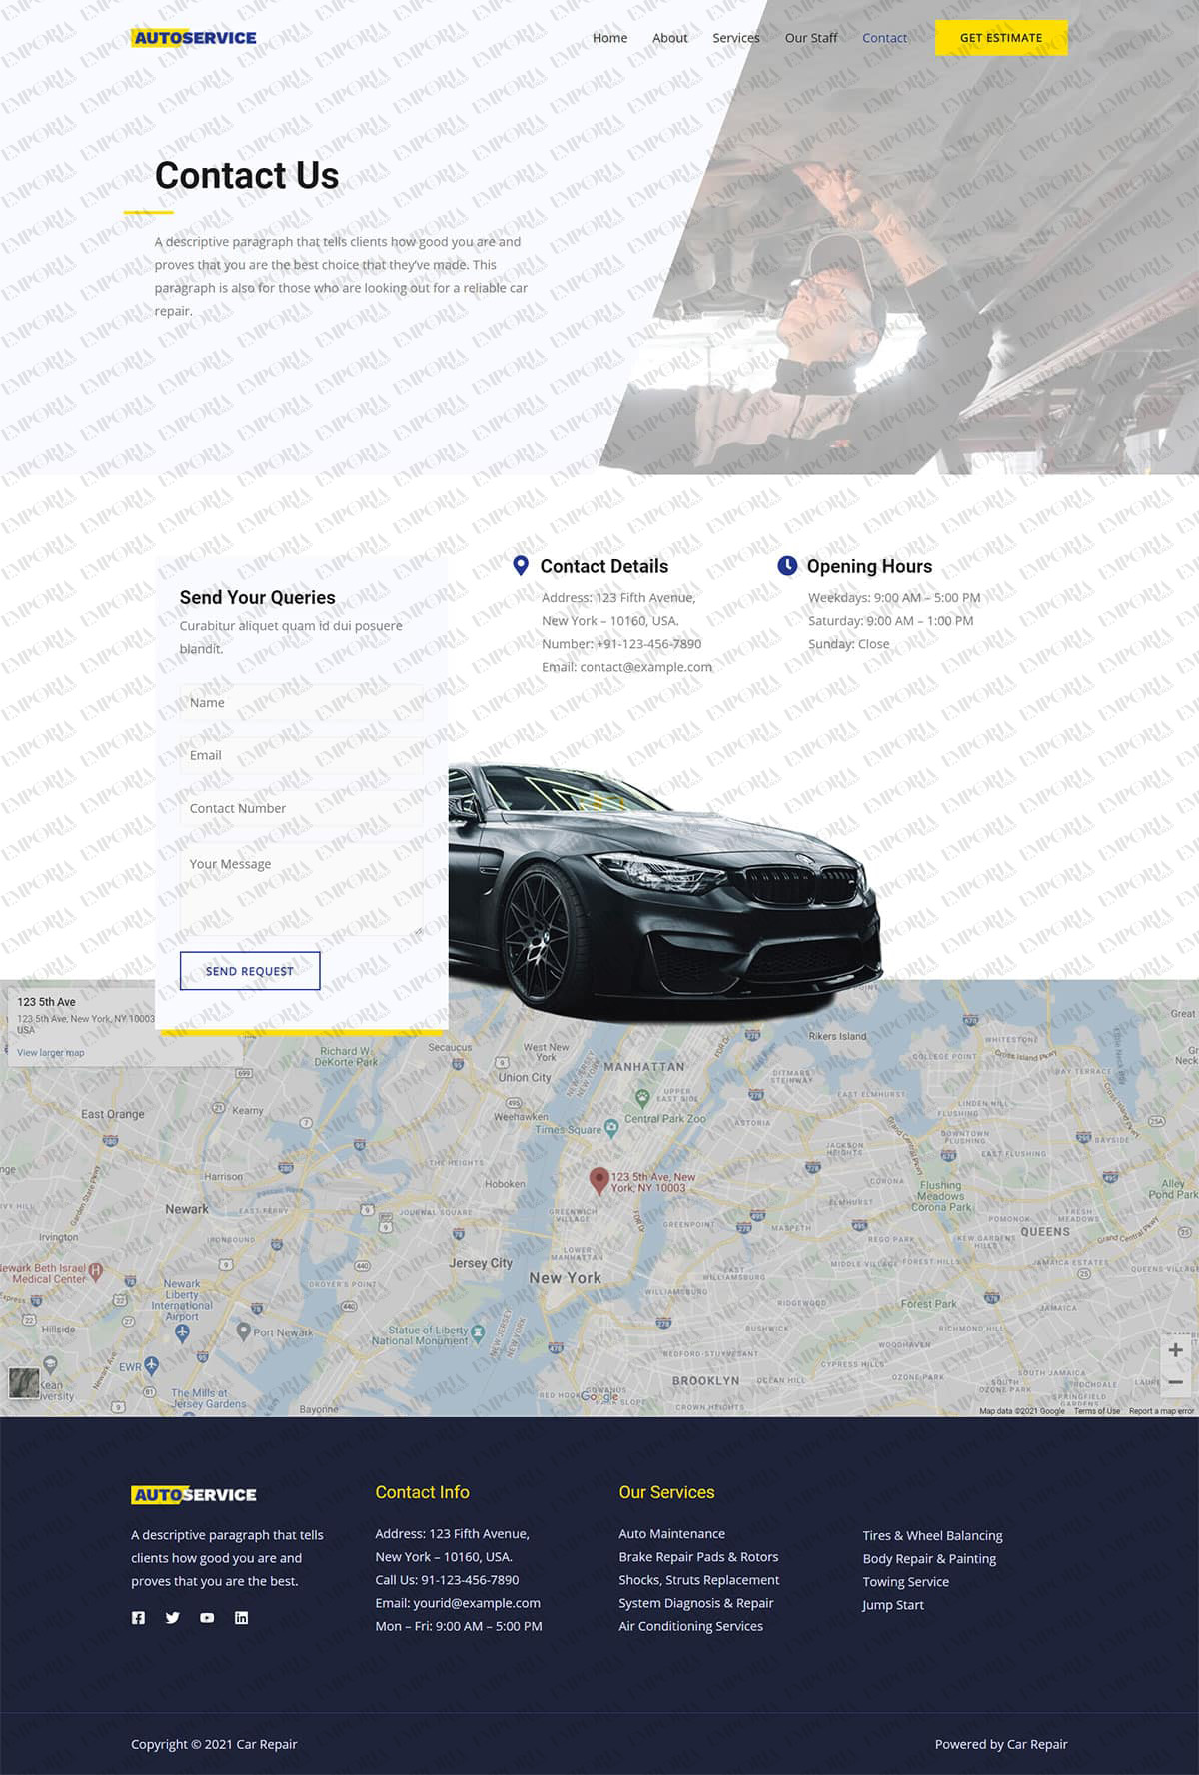
Task: Open the LinkedIn icon in footer
Action: (x=241, y=1618)
